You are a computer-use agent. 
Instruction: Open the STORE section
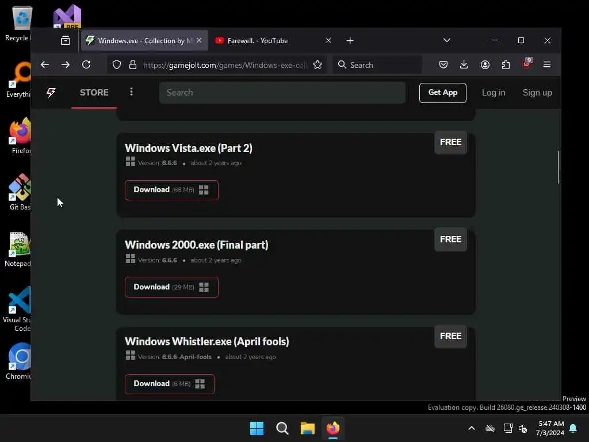pos(94,93)
